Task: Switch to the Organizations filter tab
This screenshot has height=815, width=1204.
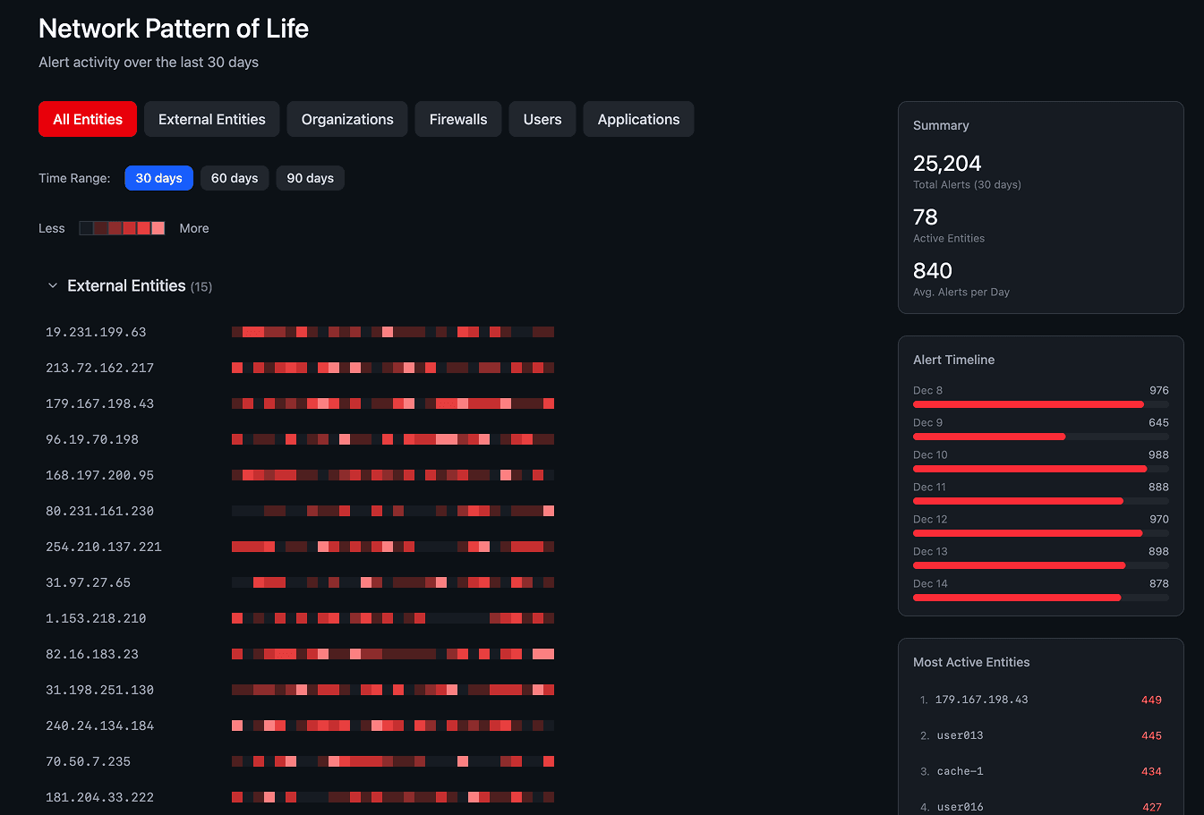Action: pyautogui.click(x=346, y=119)
